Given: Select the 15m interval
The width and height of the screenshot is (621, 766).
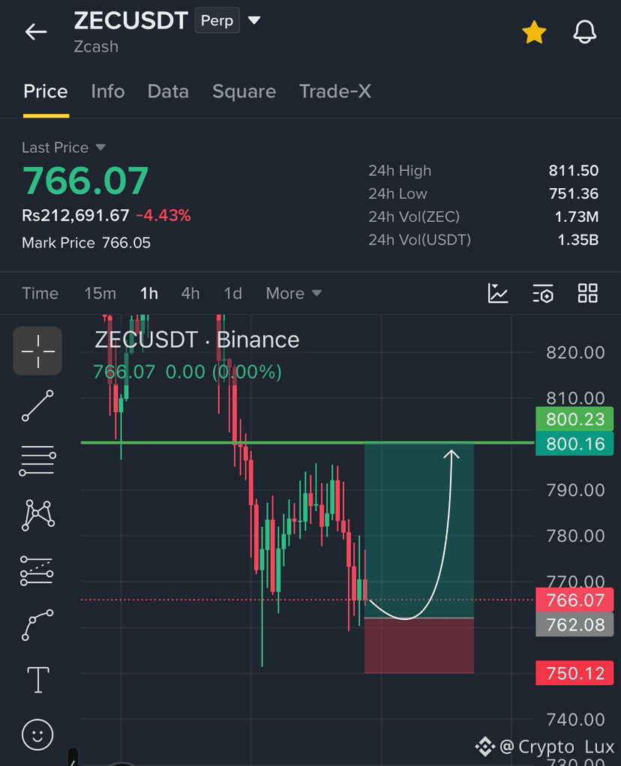Looking at the screenshot, I should point(100,293).
